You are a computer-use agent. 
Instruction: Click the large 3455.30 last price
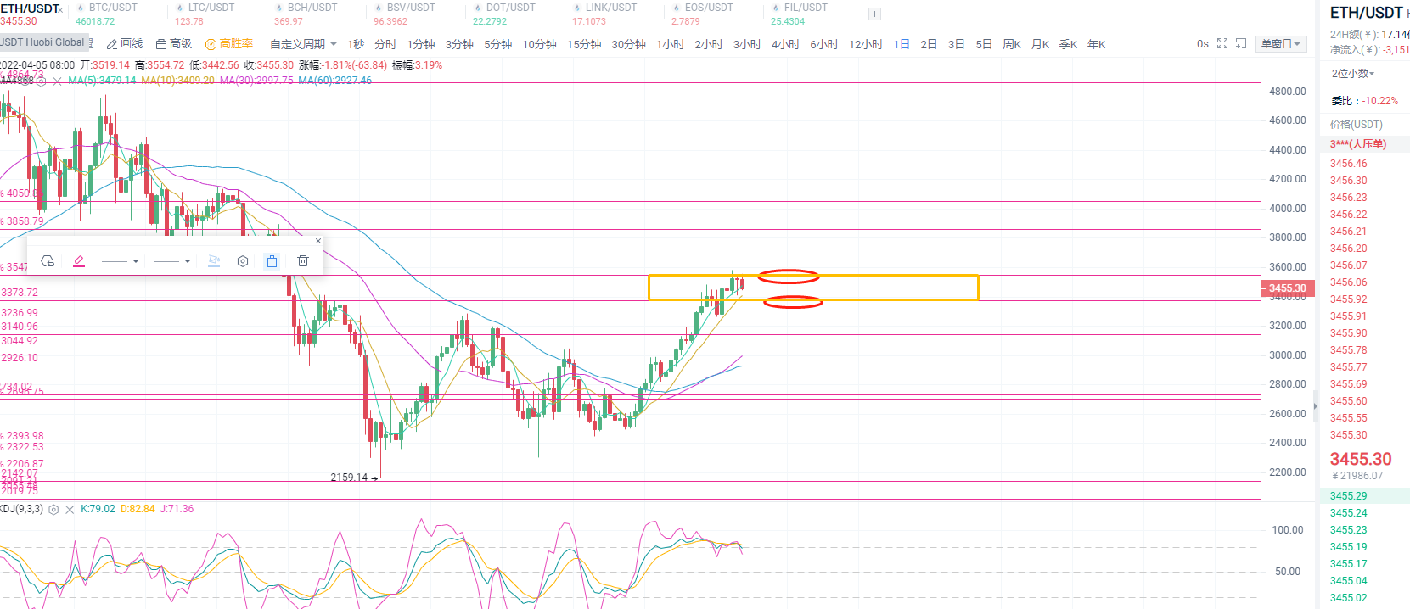pos(1361,459)
